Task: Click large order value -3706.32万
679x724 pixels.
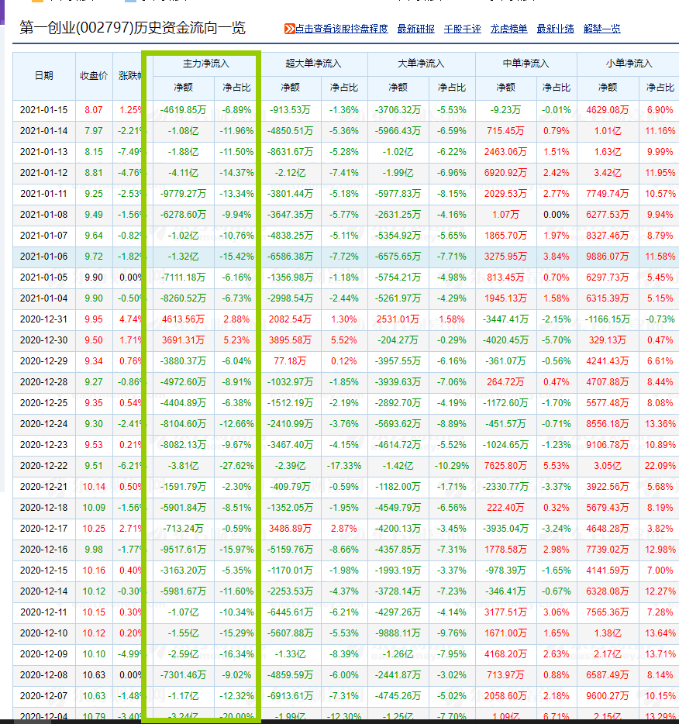Action: coord(398,110)
